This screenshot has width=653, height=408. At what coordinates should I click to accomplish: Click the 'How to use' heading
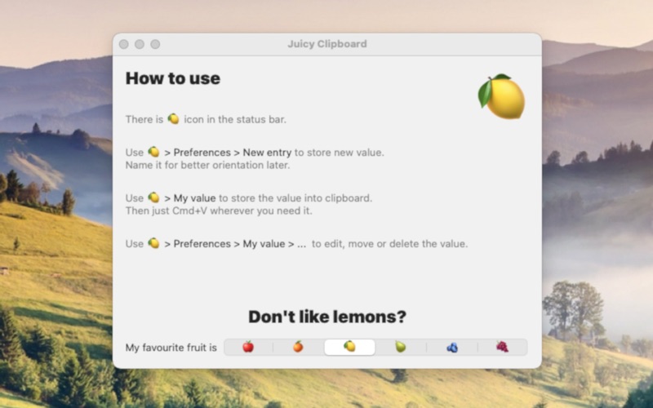pyautogui.click(x=173, y=78)
